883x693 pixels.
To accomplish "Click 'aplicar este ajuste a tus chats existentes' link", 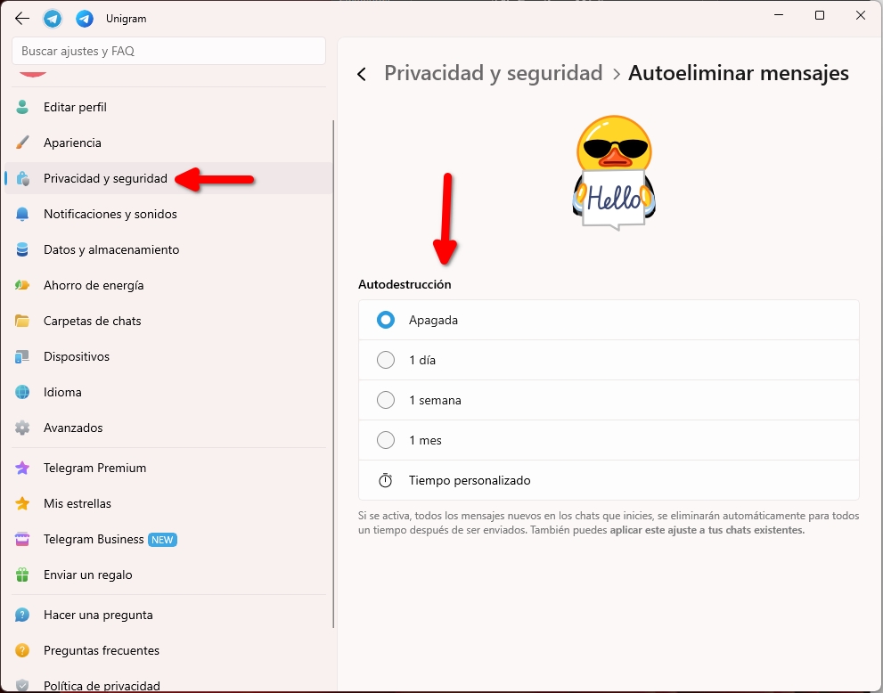I will click(x=707, y=530).
